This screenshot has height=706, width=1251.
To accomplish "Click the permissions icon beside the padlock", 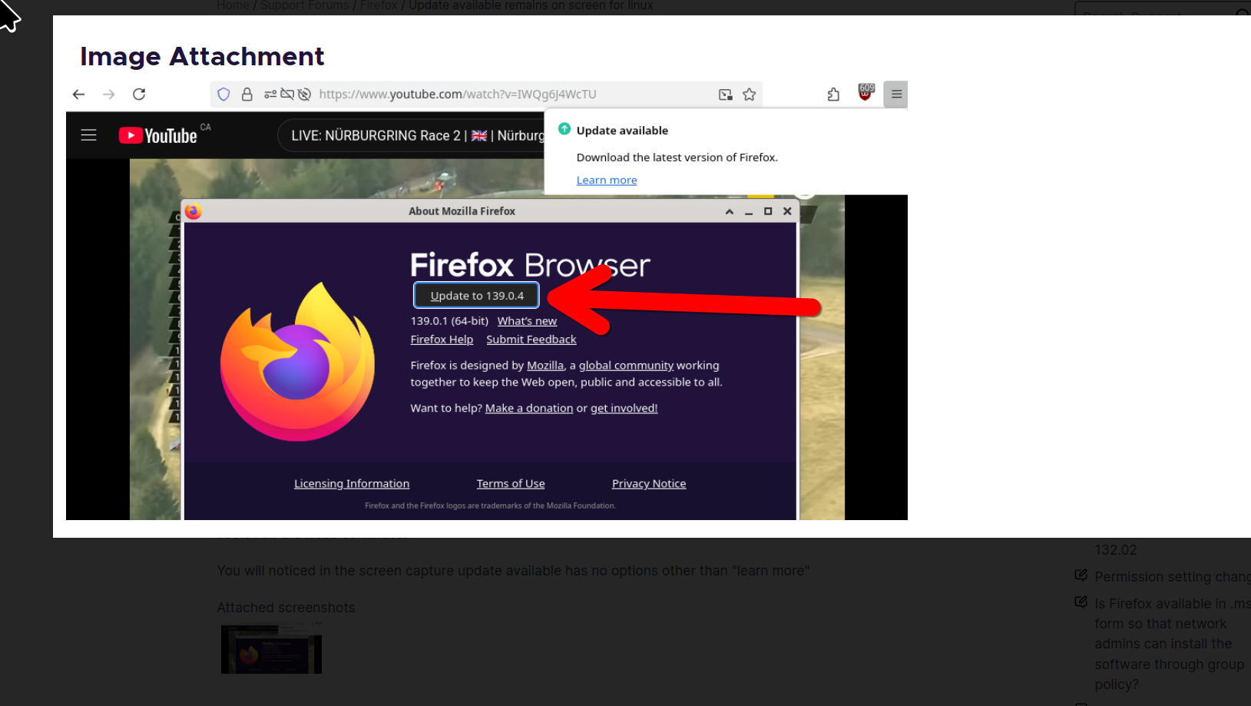I will [270, 94].
